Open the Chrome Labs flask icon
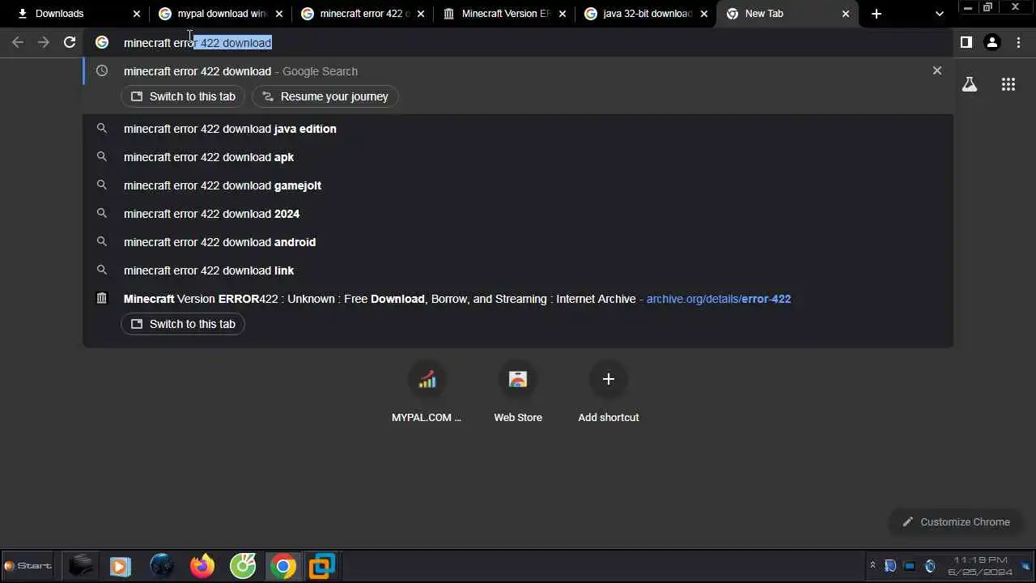 pyautogui.click(x=970, y=84)
